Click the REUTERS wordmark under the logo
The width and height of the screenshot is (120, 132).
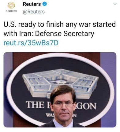click(x=11, y=11)
